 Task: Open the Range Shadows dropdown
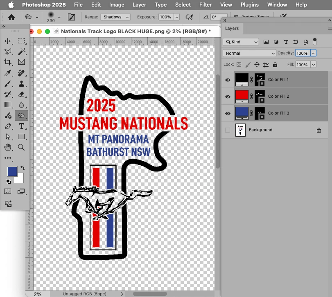point(115,17)
